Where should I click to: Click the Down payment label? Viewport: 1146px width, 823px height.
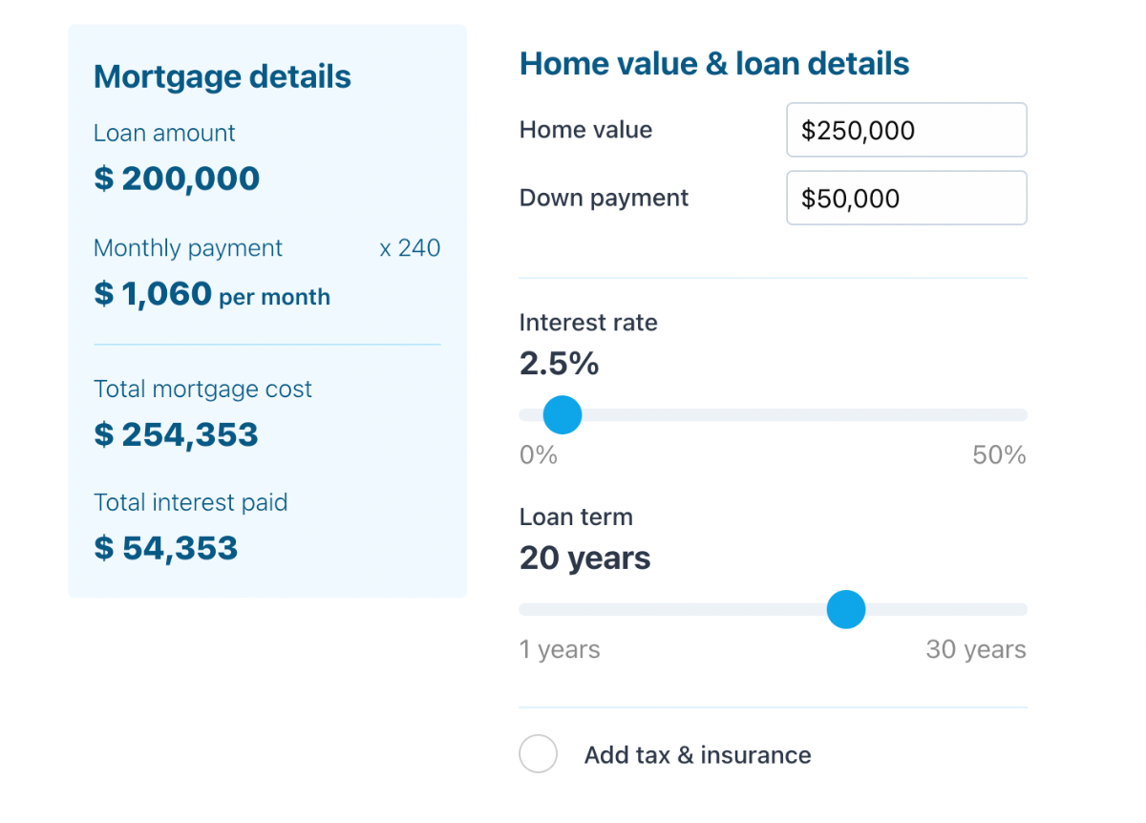coord(604,198)
